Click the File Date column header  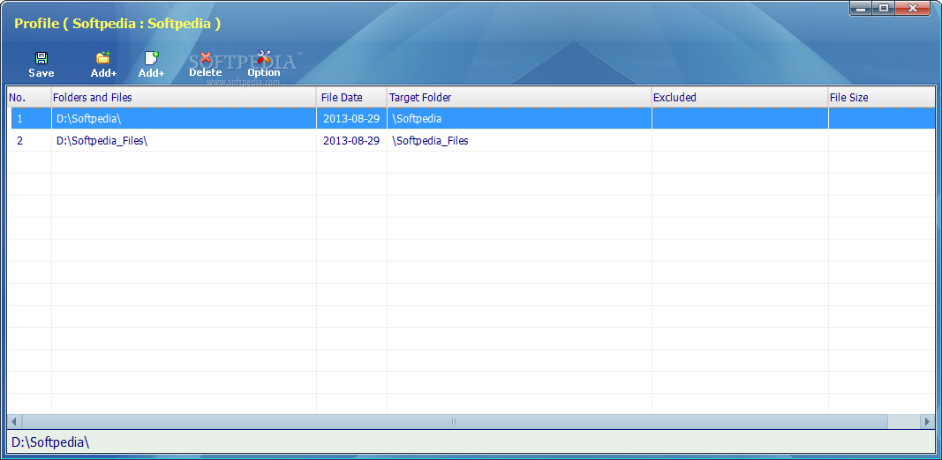pos(351,97)
